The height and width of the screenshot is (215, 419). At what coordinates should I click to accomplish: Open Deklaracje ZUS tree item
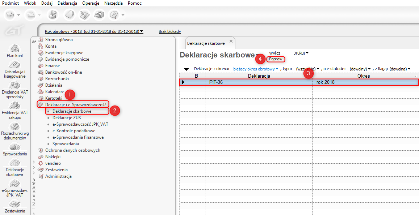pos(67,118)
